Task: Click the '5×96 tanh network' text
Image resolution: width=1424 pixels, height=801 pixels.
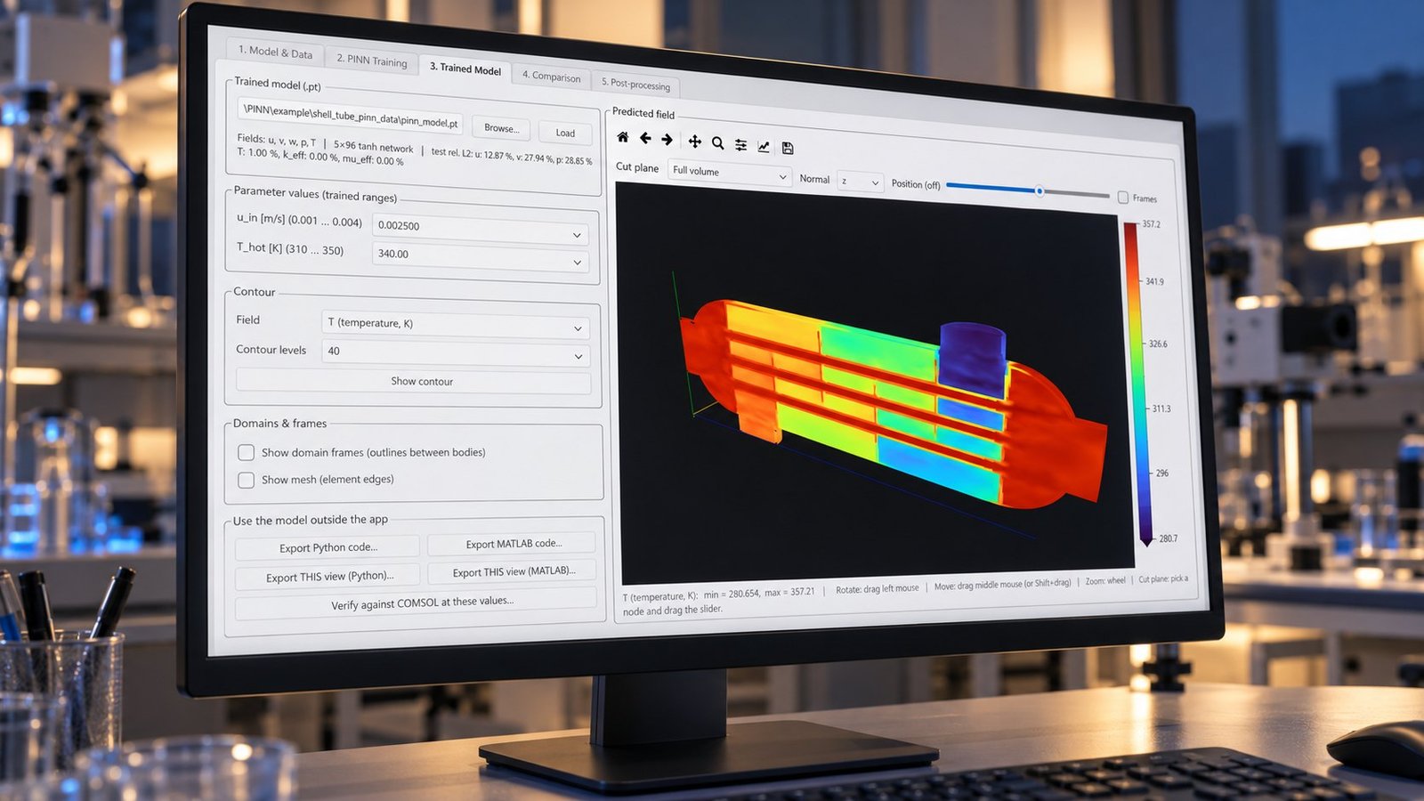Action: [373, 147]
